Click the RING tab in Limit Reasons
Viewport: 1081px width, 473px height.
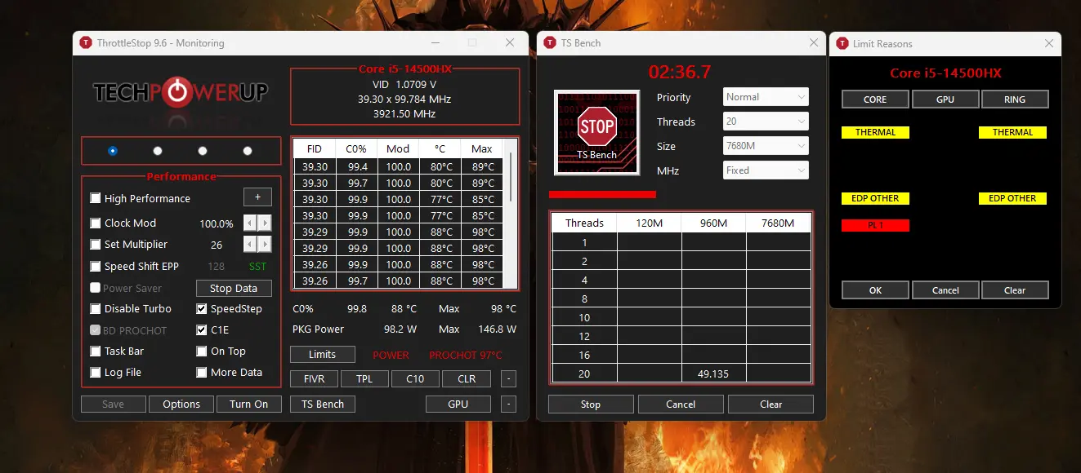(x=1015, y=99)
